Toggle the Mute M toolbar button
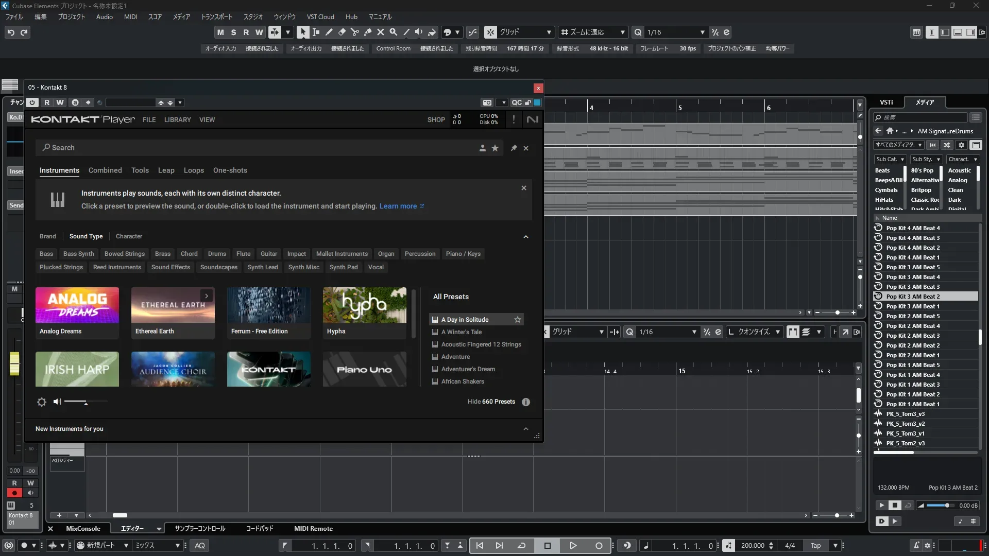The width and height of the screenshot is (989, 556). [x=220, y=32]
